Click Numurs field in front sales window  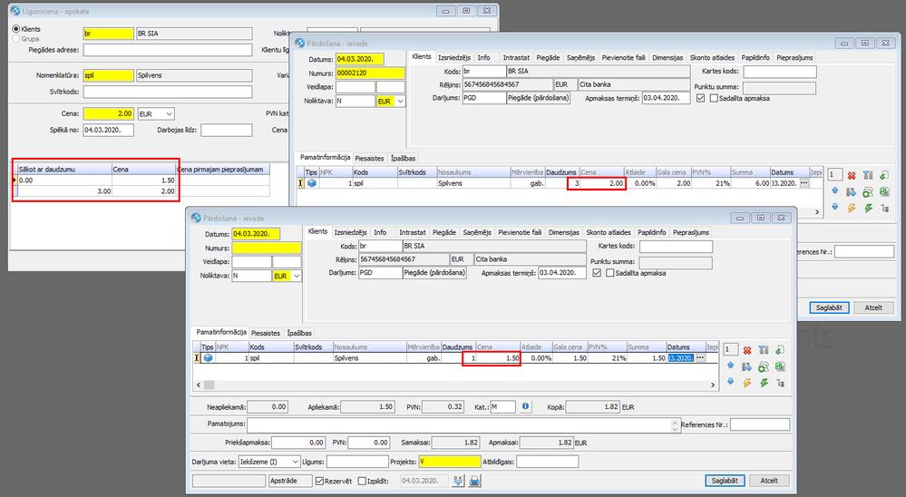pos(267,248)
